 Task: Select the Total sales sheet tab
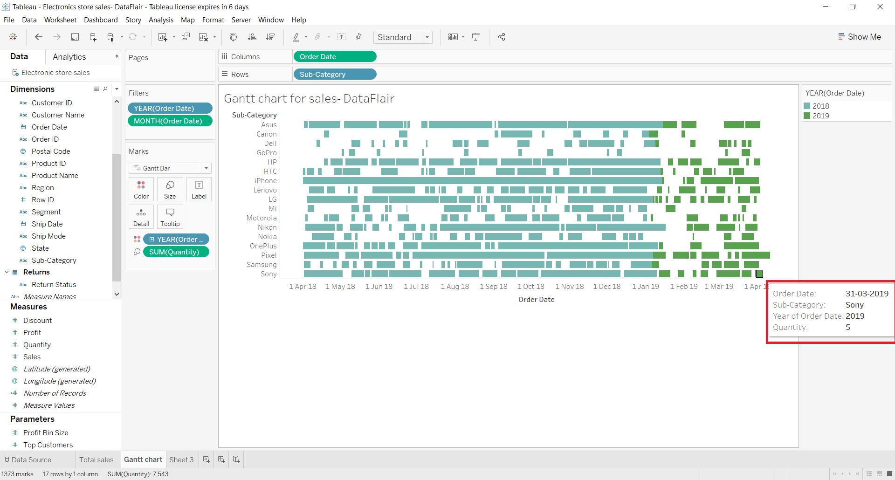pyautogui.click(x=96, y=459)
